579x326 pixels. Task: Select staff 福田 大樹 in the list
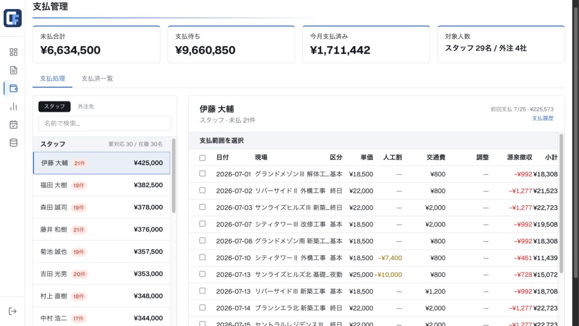[102, 185]
